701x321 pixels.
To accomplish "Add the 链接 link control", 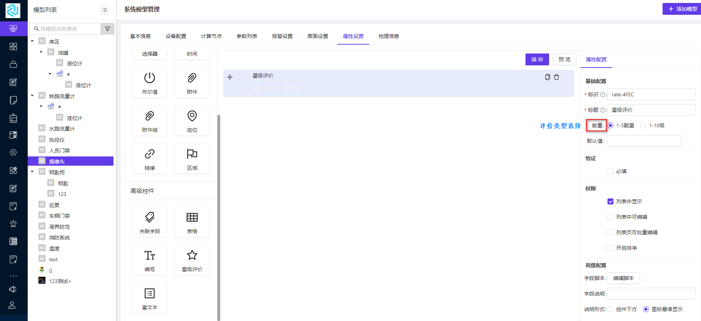I will point(150,159).
